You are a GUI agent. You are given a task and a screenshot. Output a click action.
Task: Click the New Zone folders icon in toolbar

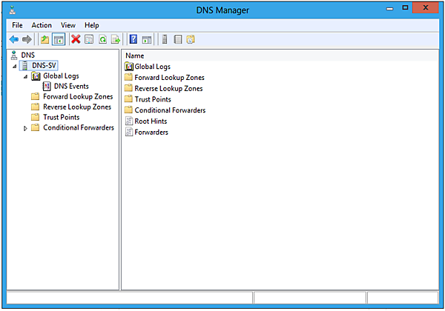(x=191, y=39)
